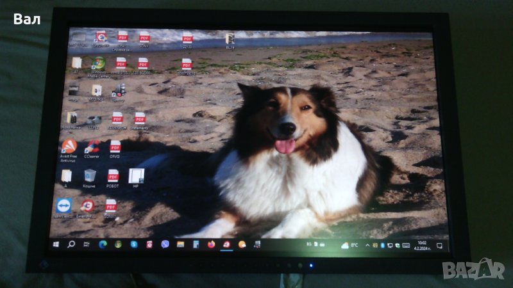The height and width of the screenshot is (288, 513).
Task: Open the Windows Start menu
Action: (x=56, y=244)
